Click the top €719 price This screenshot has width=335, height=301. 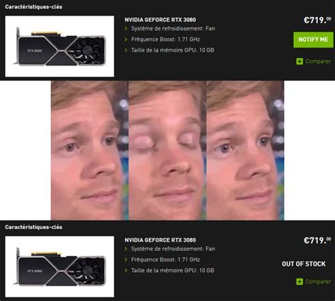(x=317, y=20)
